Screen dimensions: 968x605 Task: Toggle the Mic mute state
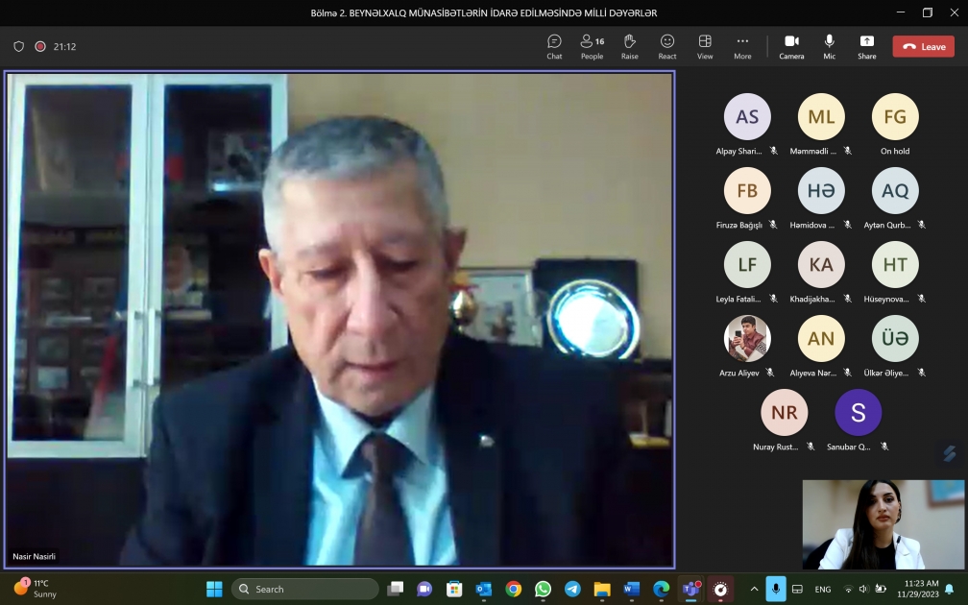(829, 46)
